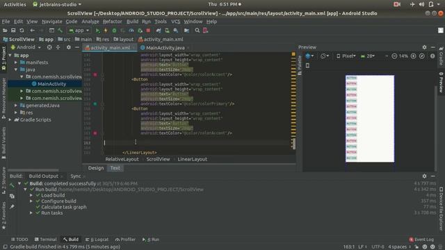445x250 pixels.
Task: Open Project panel settings gear
Action: (x=69, y=47)
